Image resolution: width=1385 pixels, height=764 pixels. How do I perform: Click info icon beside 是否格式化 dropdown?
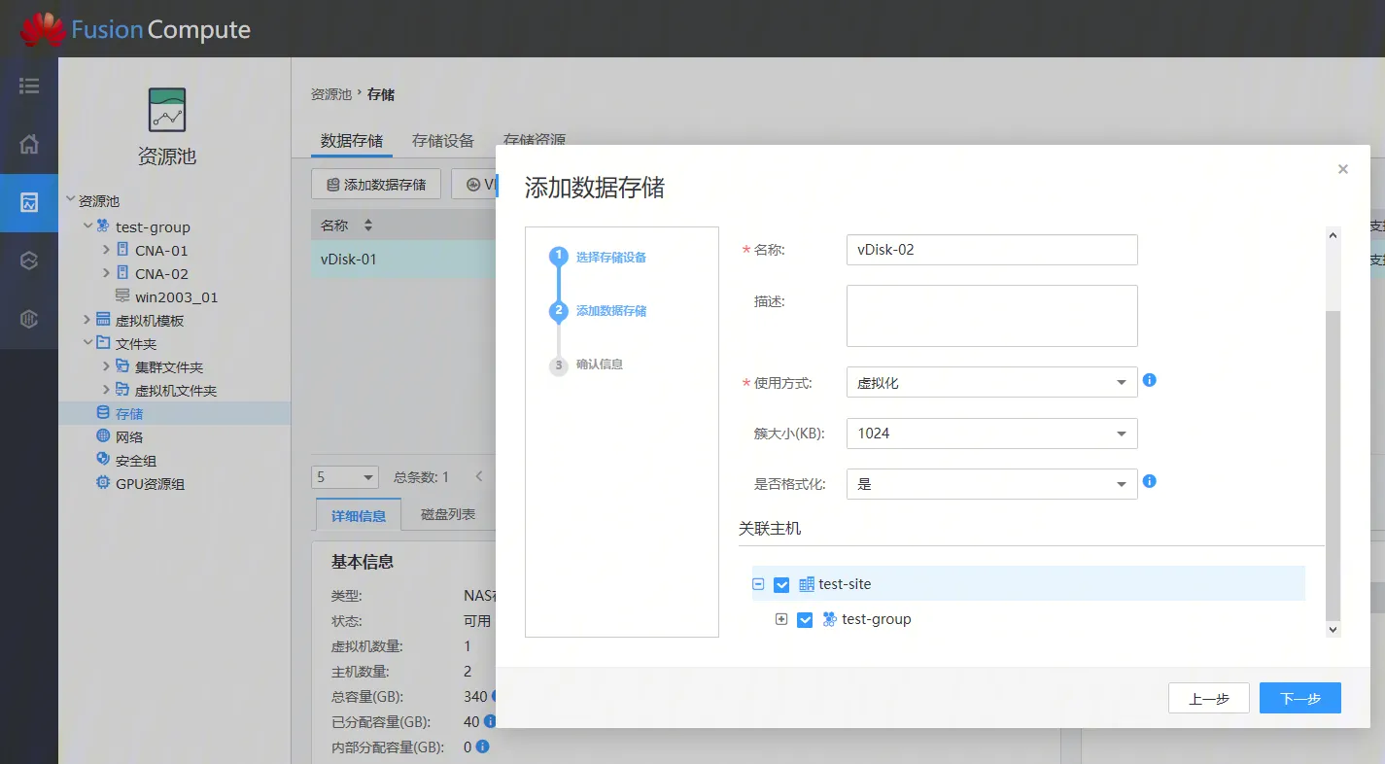click(x=1149, y=481)
